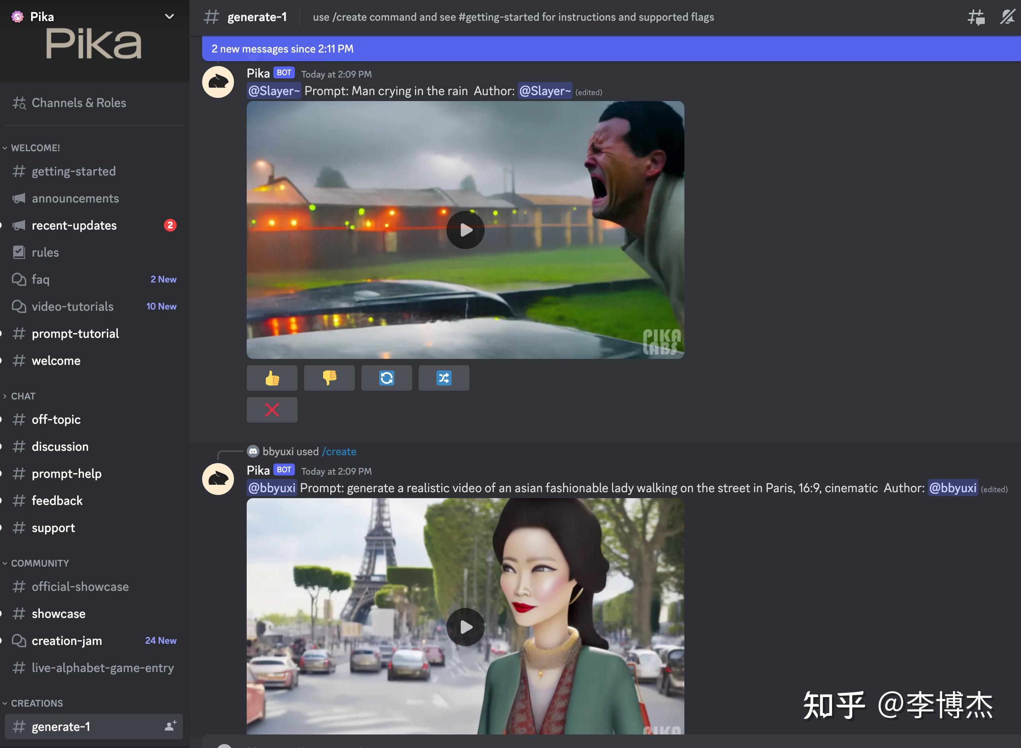Screen dimensions: 1021x748
Task: Toggle the channel notification bell mute
Action: 1007,17
